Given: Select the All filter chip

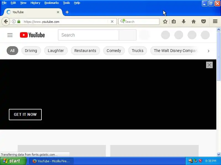Looking at the screenshot, I should [x=12, y=51].
